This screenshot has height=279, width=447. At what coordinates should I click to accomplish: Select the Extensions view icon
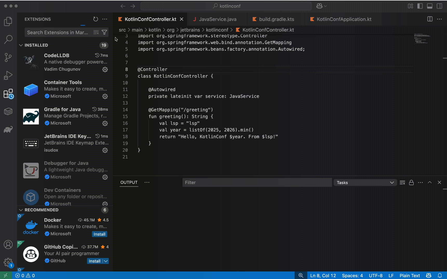(8, 94)
